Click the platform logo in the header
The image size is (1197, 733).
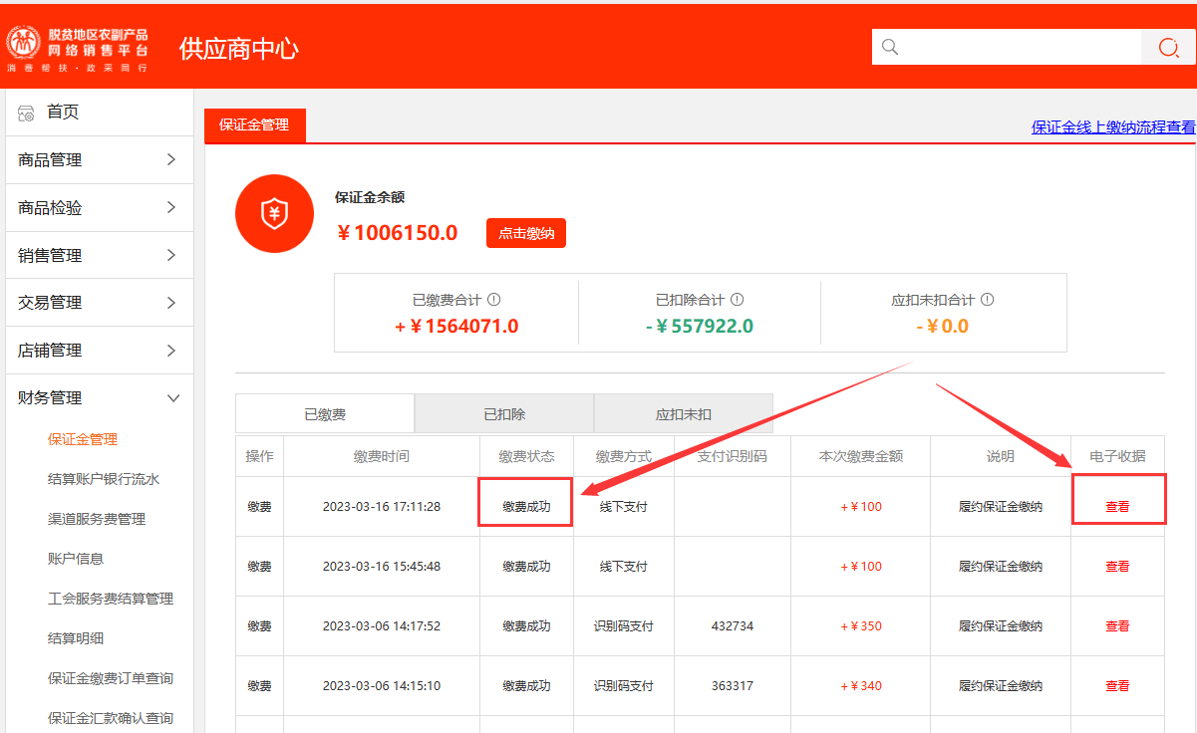[78, 49]
